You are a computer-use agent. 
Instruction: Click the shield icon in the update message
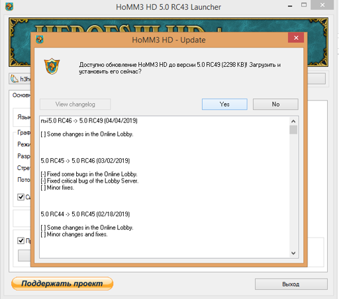click(52, 66)
